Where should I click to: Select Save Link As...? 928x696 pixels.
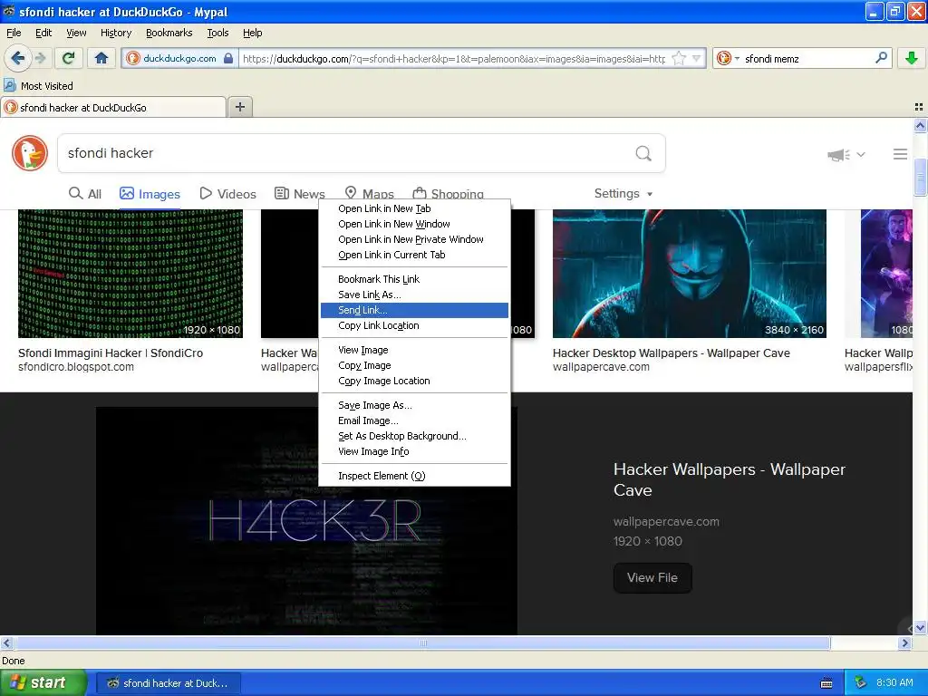(x=414, y=295)
